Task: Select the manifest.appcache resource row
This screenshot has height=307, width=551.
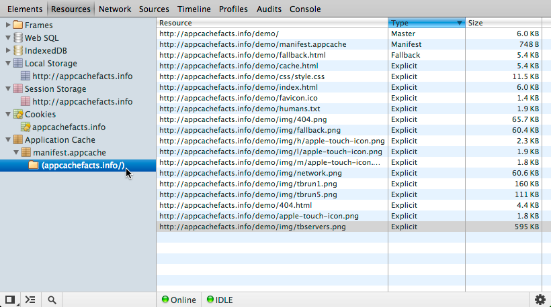Action: point(272,44)
